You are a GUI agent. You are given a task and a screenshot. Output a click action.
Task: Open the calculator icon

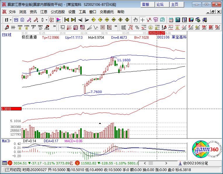[x=178, y=20]
